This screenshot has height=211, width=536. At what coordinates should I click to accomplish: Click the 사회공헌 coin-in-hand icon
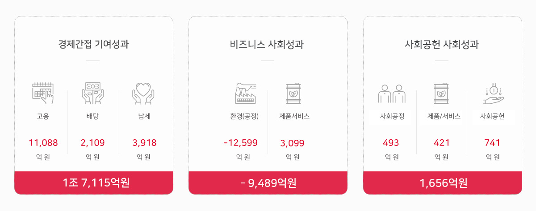pos(493,93)
